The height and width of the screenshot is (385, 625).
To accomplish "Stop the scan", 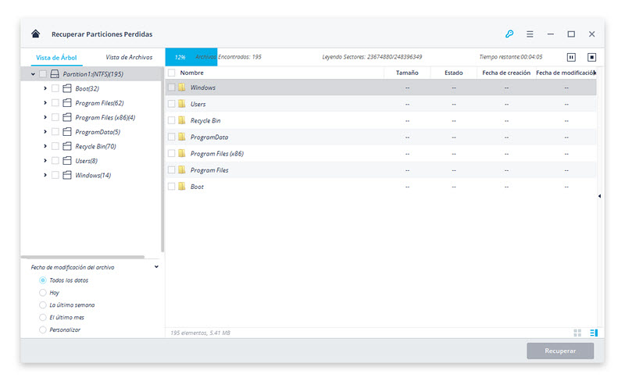I will coord(592,57).
